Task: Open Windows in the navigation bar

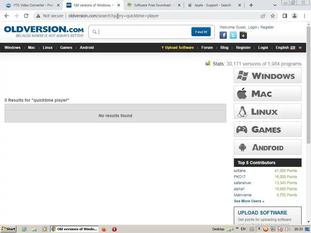Action: [12, 48]
